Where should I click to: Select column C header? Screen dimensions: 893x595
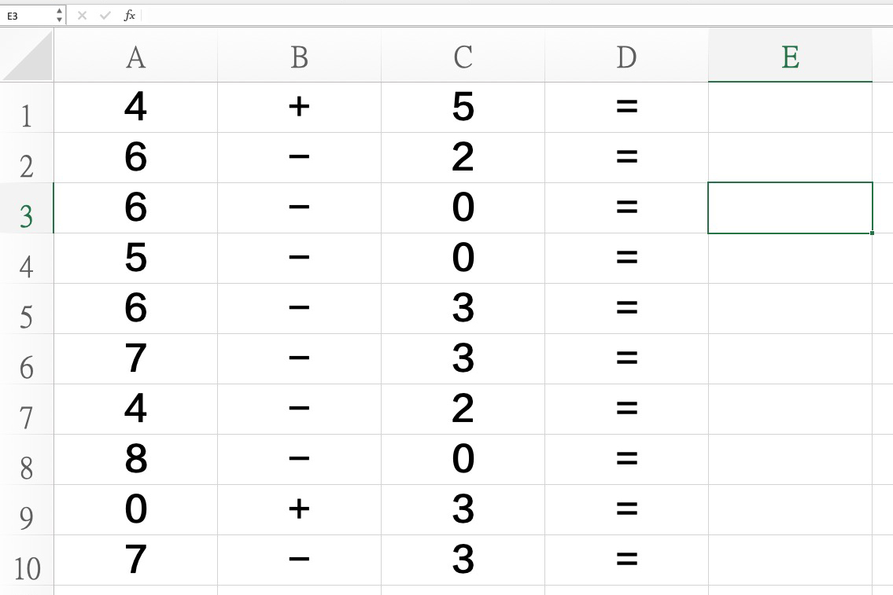[x=463, y=56]
